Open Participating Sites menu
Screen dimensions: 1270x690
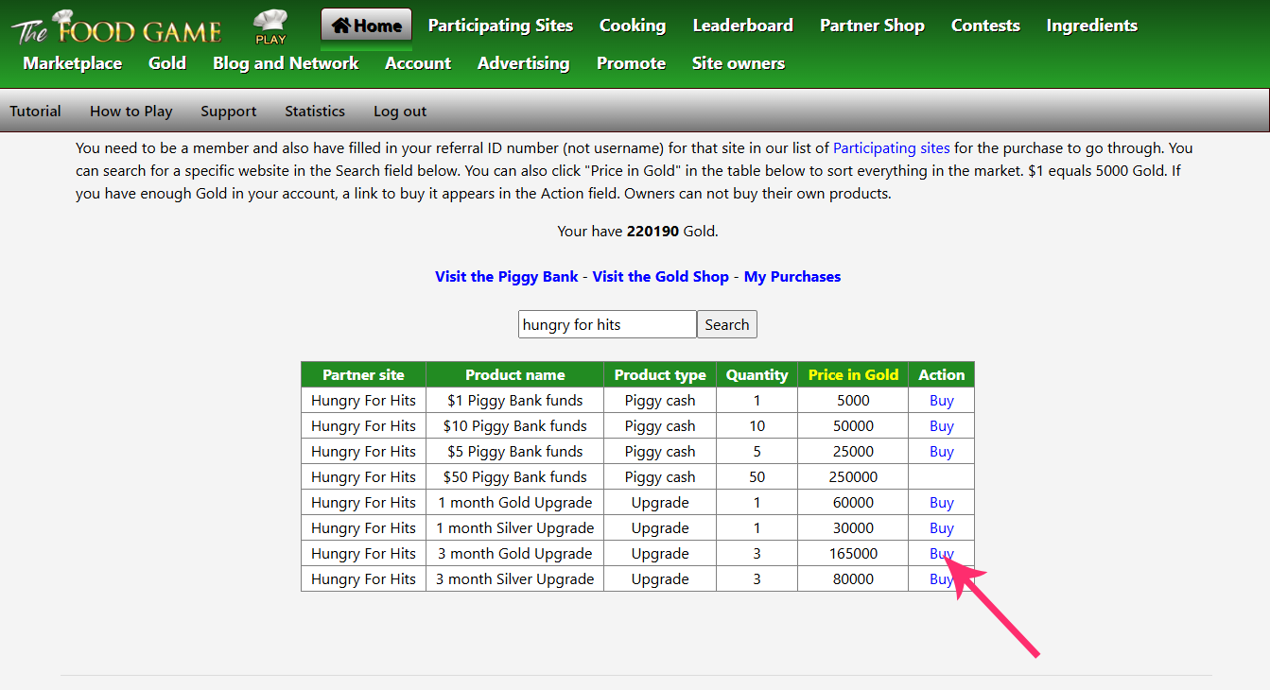(x=500, y=26)
